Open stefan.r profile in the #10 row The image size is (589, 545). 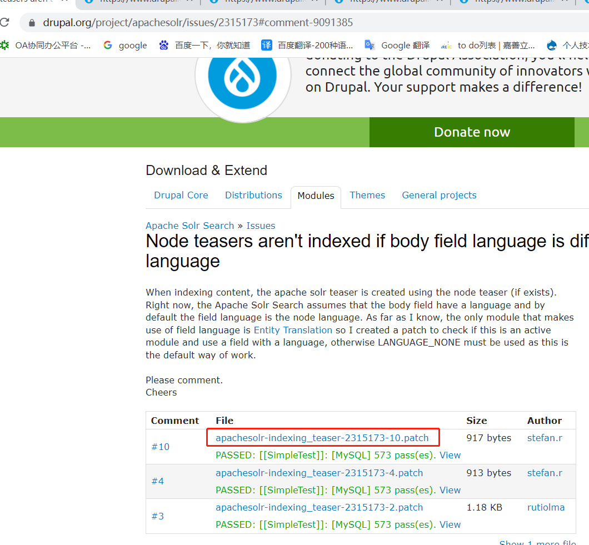545,438
